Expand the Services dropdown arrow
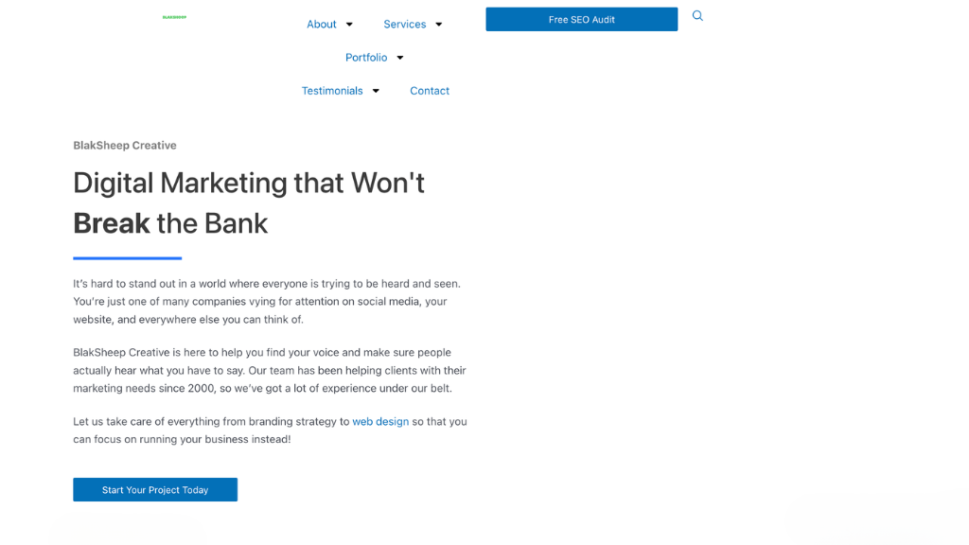The height and width of the screenshot is (545, 969). click(439, 25)
